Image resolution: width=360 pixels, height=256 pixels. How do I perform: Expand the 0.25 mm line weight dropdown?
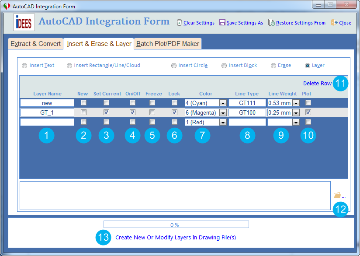click(296, 113)
